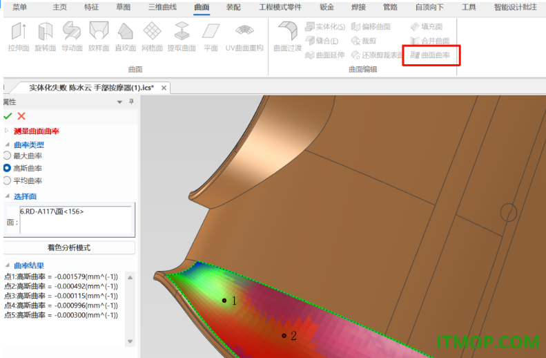Click the 面 selection input field
The width and height of the screenshot is (546, 358).
(76, 220)
